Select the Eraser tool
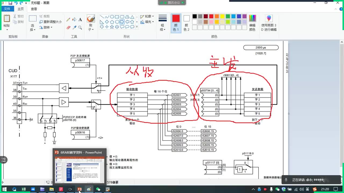This screenshot has width=344, height=193. (x=68, y=27)
